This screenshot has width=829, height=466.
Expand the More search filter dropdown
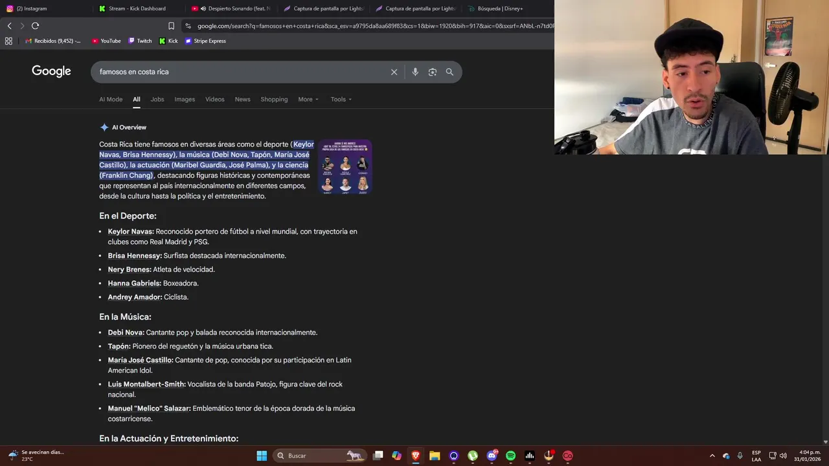click(308, 99)
